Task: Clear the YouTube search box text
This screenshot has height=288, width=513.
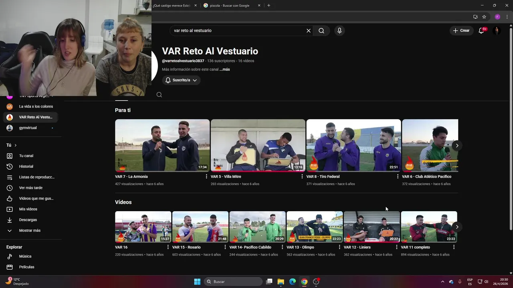Action: coord(309,30)
